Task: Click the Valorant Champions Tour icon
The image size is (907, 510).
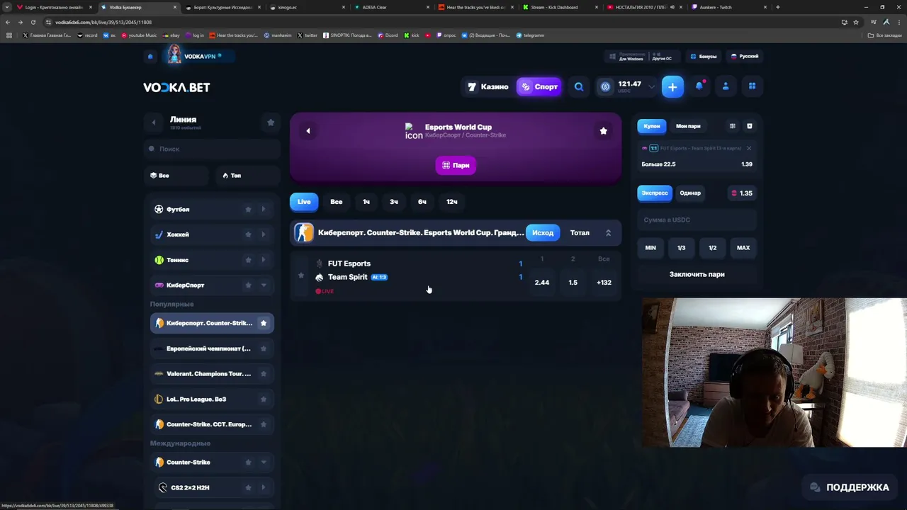Action: pyautogui.click(x=159, y=373)
